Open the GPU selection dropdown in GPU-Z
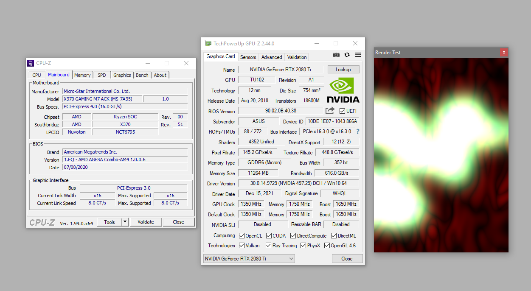This screenshot has width=531, height=291. tap(249, 259)
